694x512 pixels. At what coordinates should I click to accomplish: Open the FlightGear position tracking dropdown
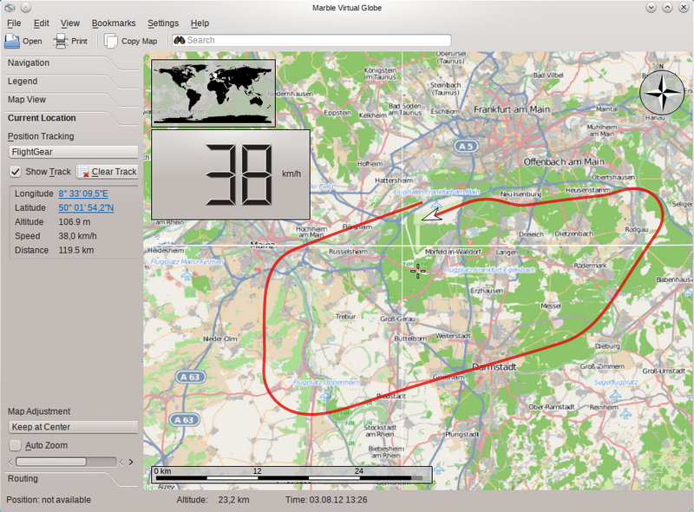[74, 152]
